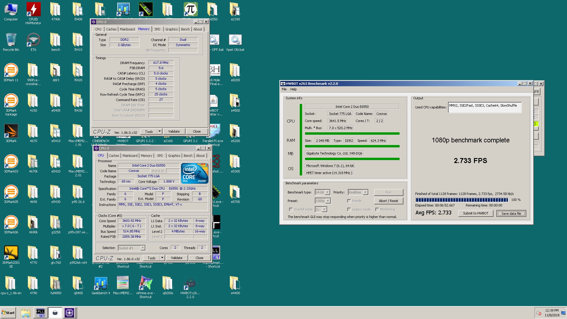This screenshot has height=319, width=567.
Task: Click Validate in the lower CPU-Z window
Action: click(x=177, y=258)
